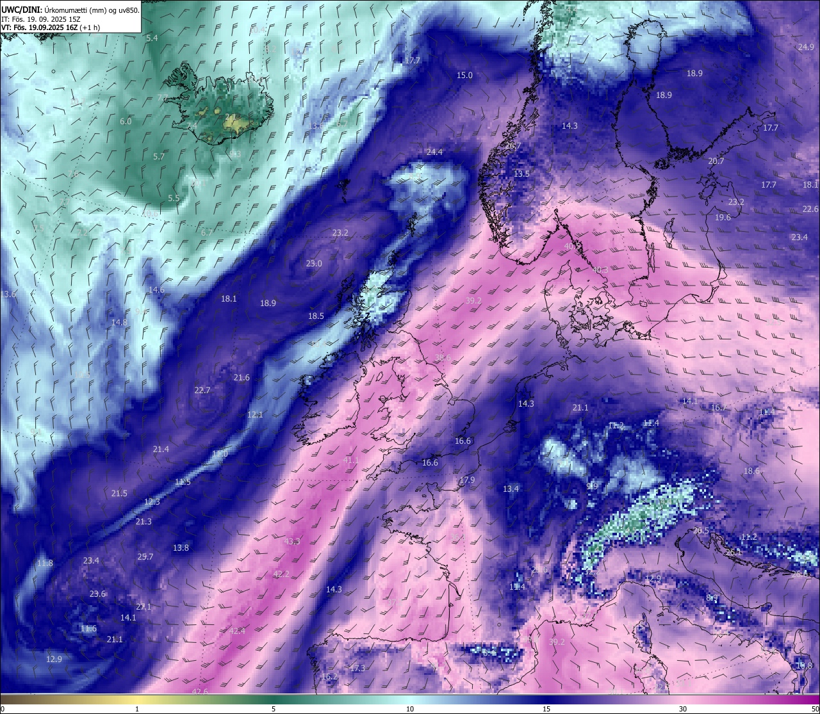Click the 15.0 value on the map

click(x=464, y=76)
